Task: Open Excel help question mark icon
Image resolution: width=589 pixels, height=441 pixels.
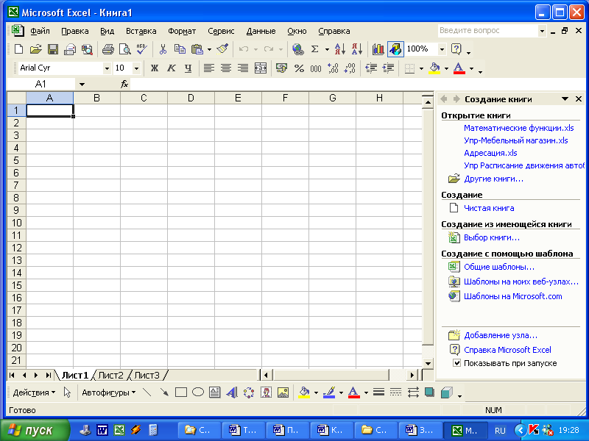Action: click(x=456, y=49)
